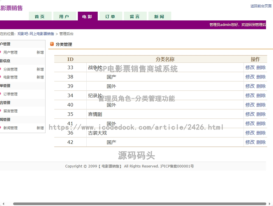Open 电影管理 in the sidebar
This screenshot has width=273, height=206.
pyautogui.click(x=10, y=77)
